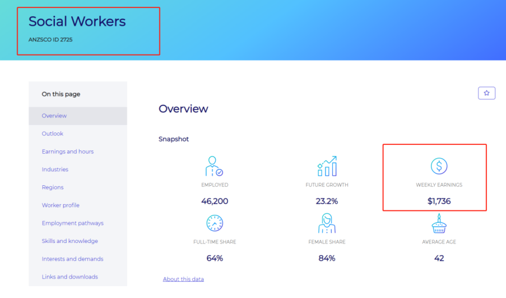This screenshot has width=506, height=298.
Task: Jump to Interests and demands section
Action: tap(73, 259)
